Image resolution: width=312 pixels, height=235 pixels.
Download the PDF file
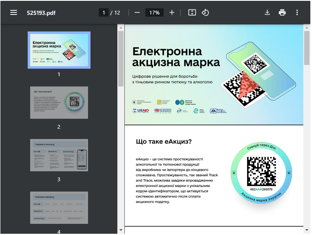pyautogui.click(x=267, y=12)
